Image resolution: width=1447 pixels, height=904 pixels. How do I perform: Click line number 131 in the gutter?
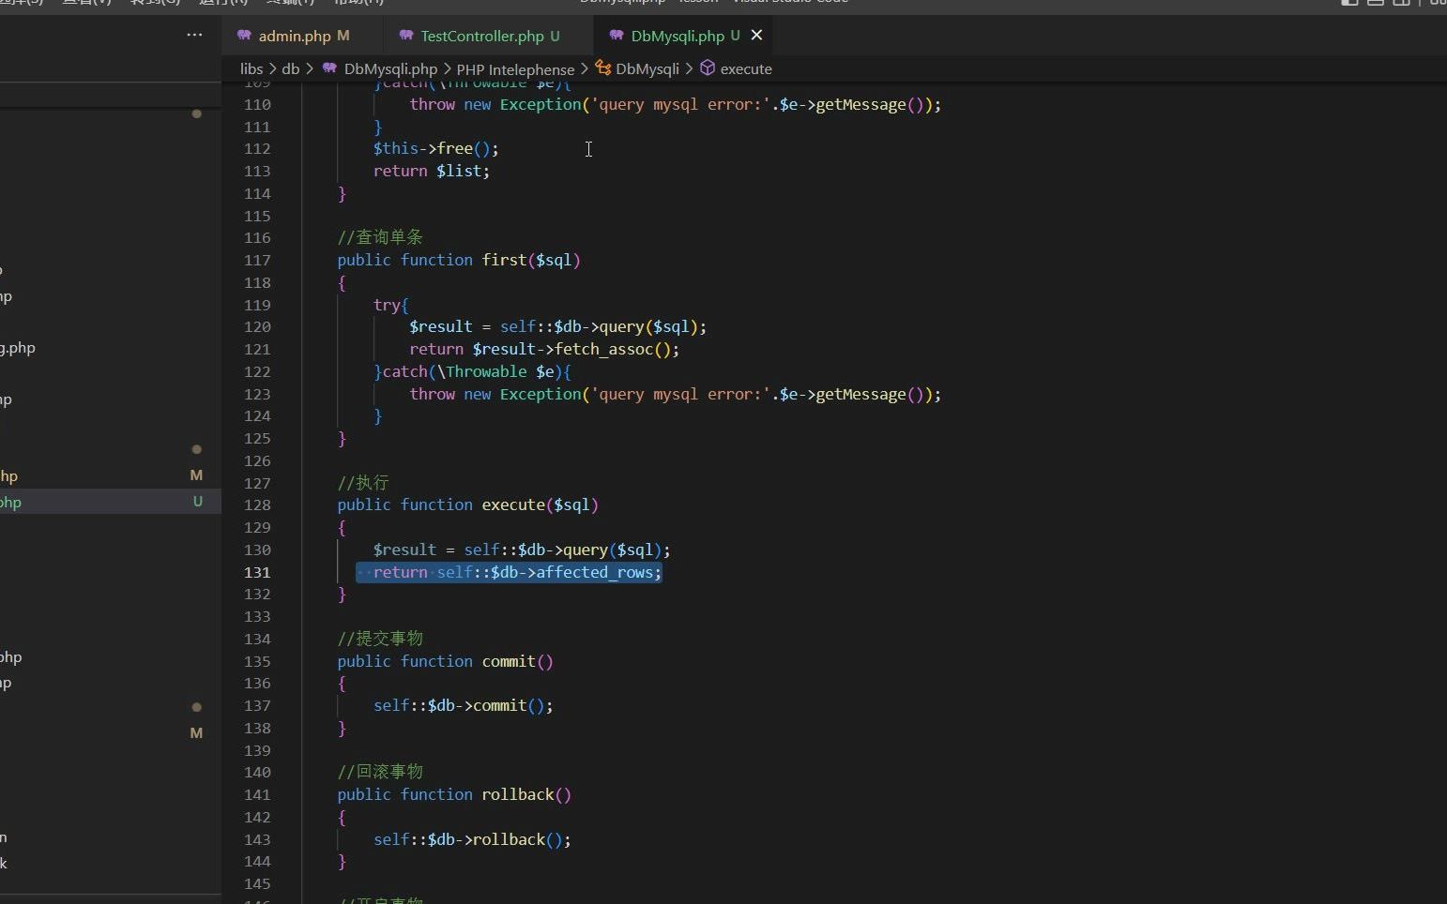257,572
